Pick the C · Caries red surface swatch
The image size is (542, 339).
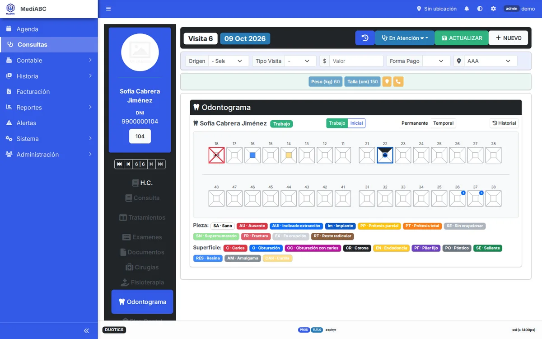pyautogui.click(x=235, y=248)
